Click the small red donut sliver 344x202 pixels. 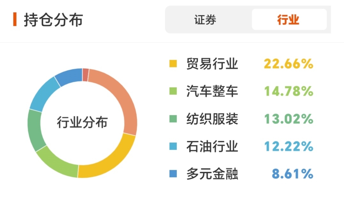[85, 75]
